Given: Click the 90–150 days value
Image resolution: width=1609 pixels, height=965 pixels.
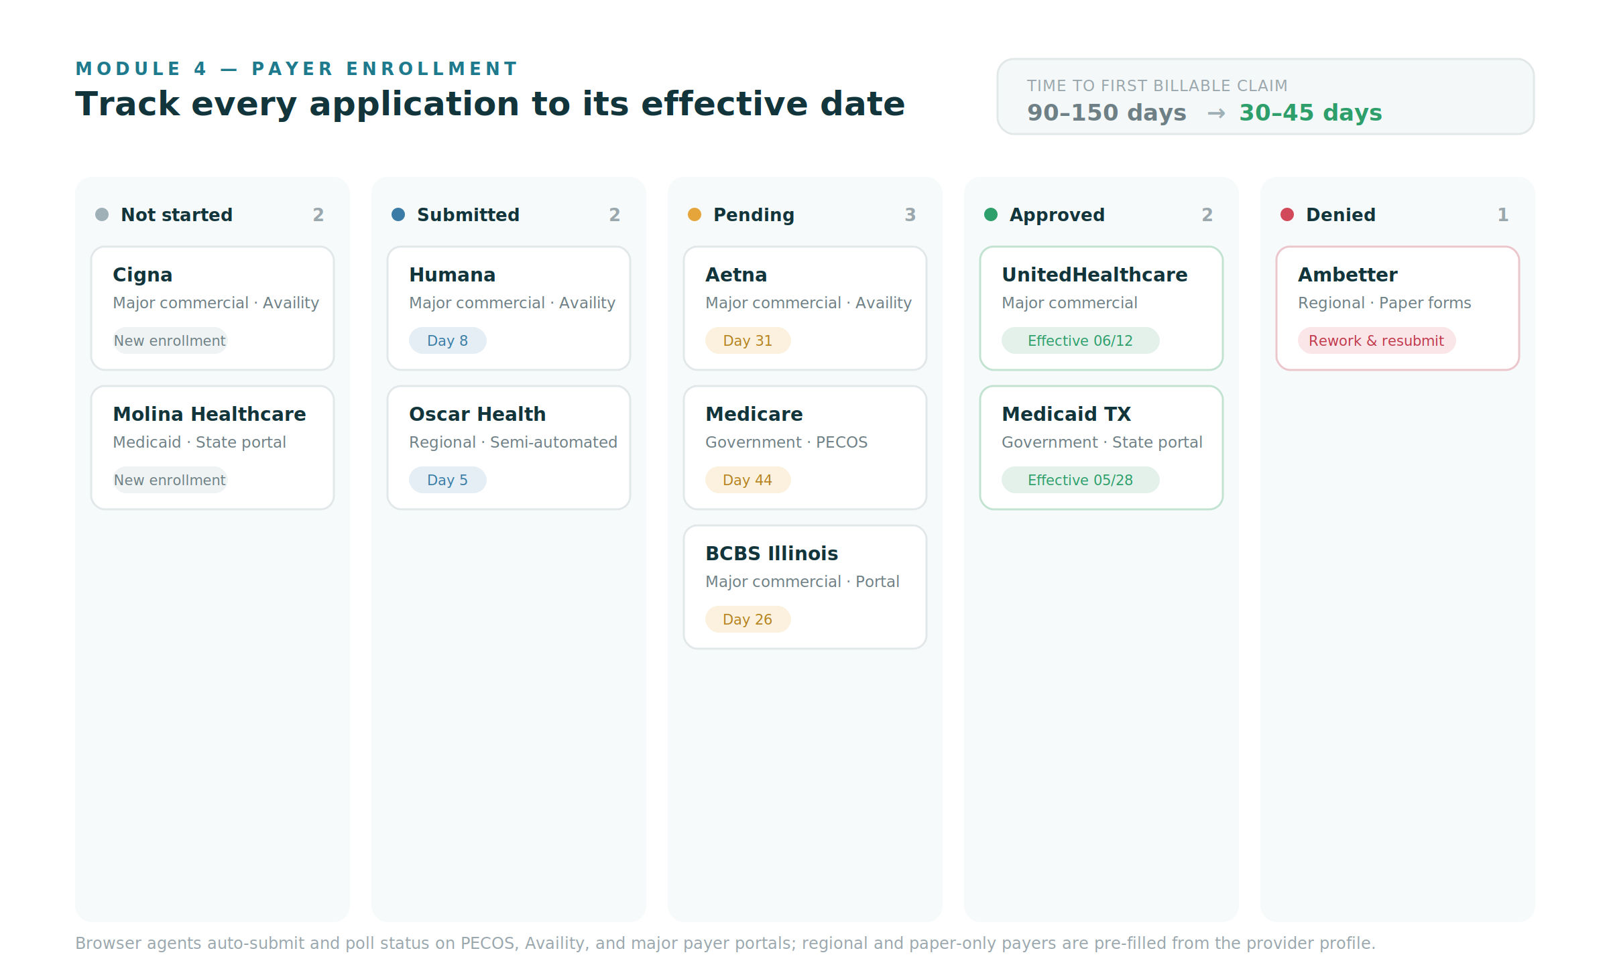Looking at the screenshot, I should pos(1107,113).
